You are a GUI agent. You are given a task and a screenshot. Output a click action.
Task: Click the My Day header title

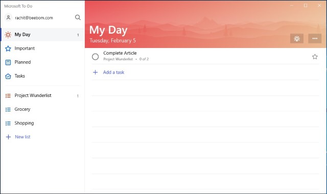[108, 30]
